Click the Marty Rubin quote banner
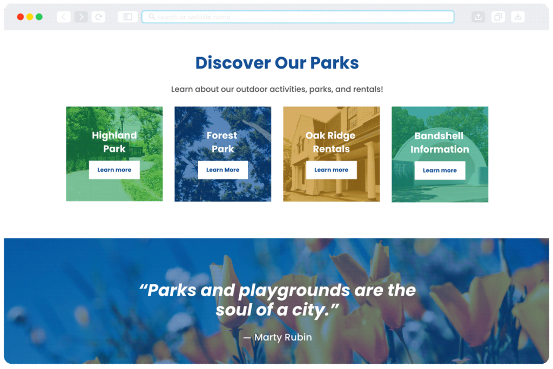Viewport: 553px width, 369px height. tap(276, 302)
